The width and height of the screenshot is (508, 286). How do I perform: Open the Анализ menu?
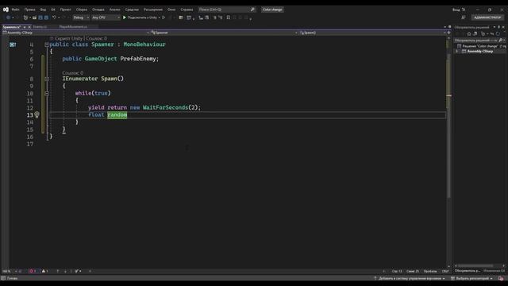point(114,10)
